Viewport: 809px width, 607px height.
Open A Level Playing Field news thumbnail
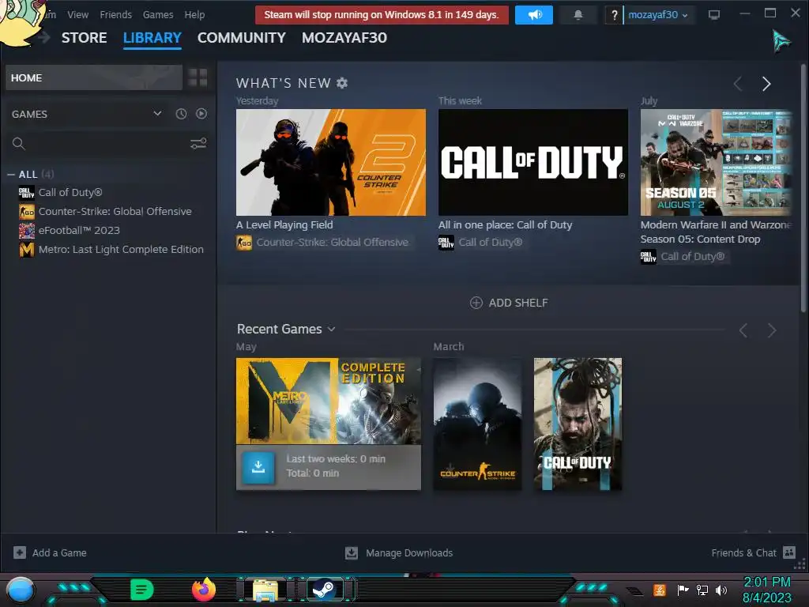[x=331, y=162]
